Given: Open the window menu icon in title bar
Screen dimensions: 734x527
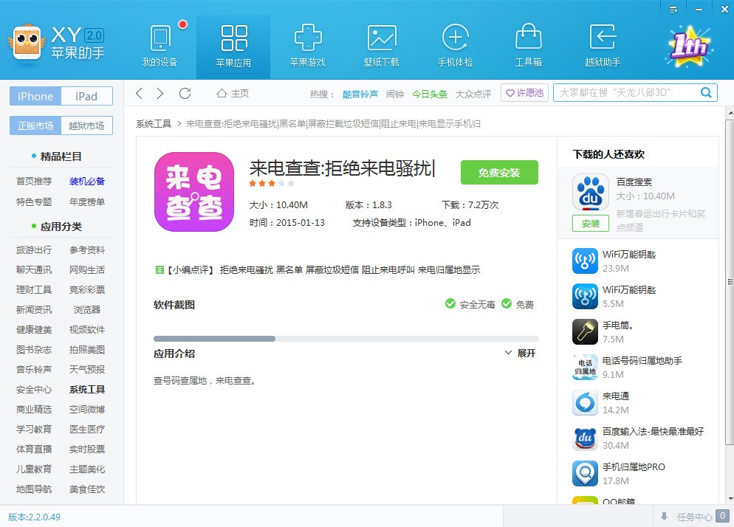Looking at the screenshot, I should (x=673, y=10).
